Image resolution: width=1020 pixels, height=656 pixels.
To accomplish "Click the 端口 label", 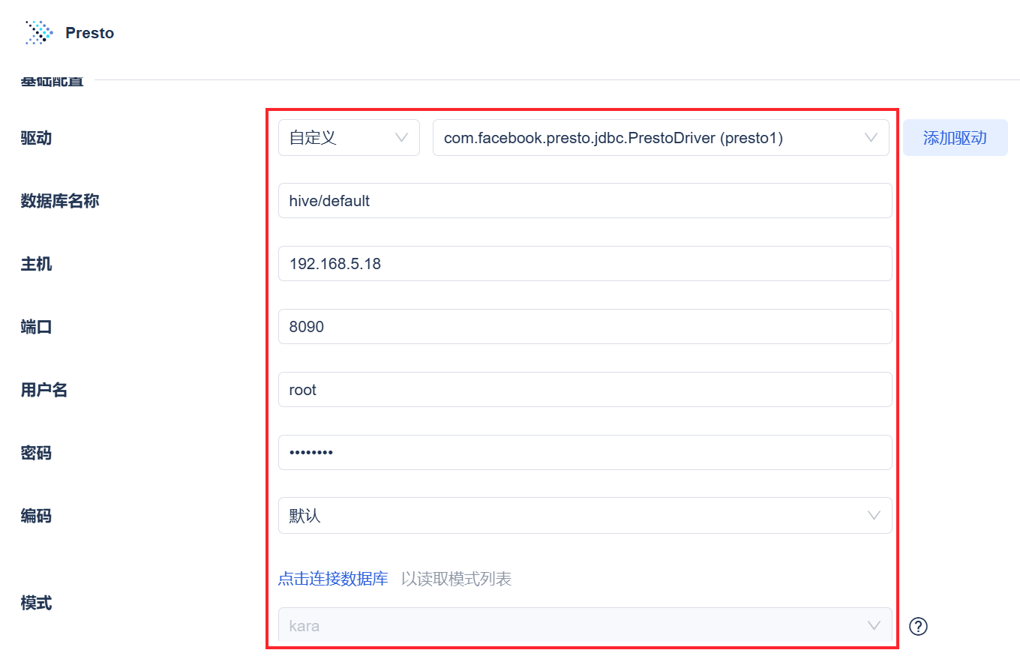I will pos(36,327).
